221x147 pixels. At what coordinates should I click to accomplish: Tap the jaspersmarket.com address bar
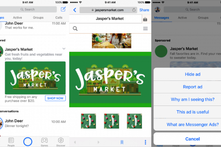108,10
